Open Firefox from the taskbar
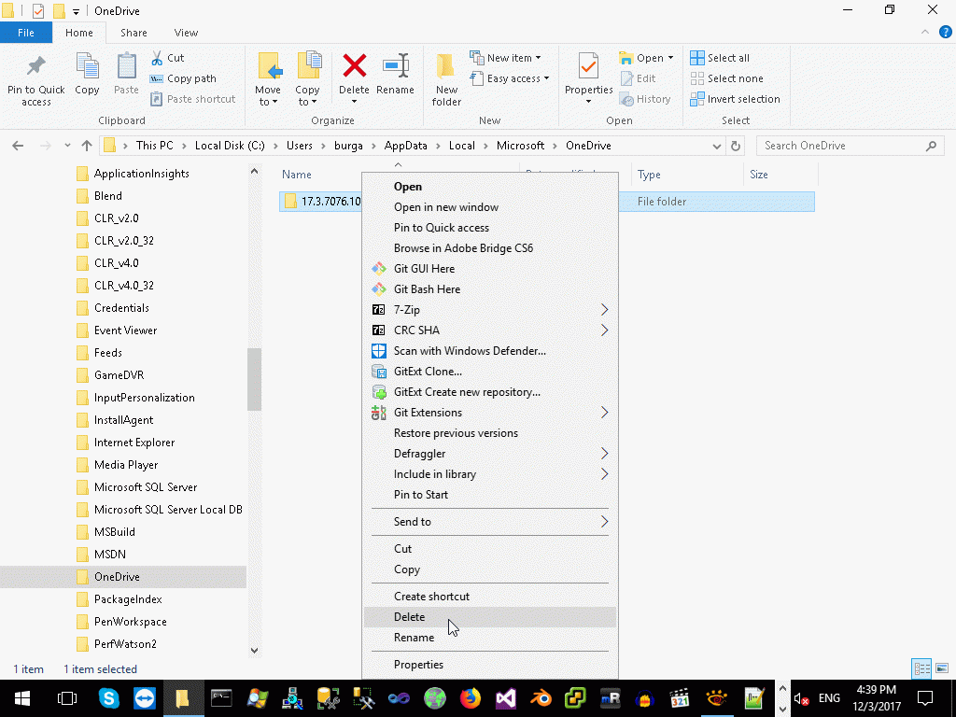This screenshot has width=956, height=717. tap(471, 698)
